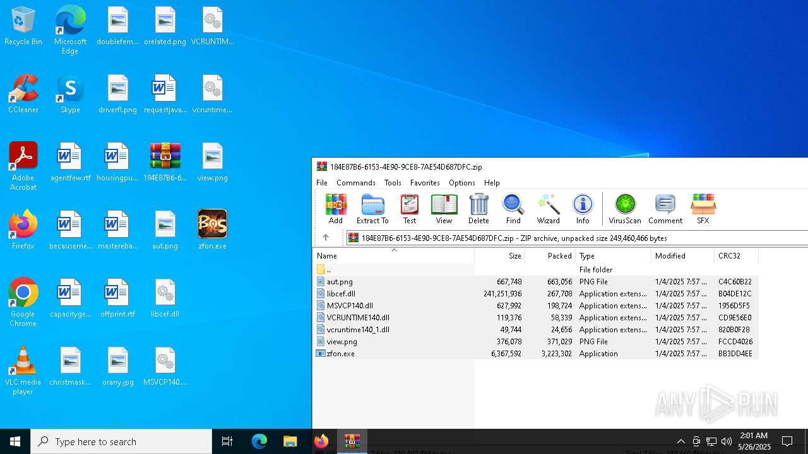Open the Options menu
Image resolution: width=808 pixels, height=454 pixels.
click(462, 182)
